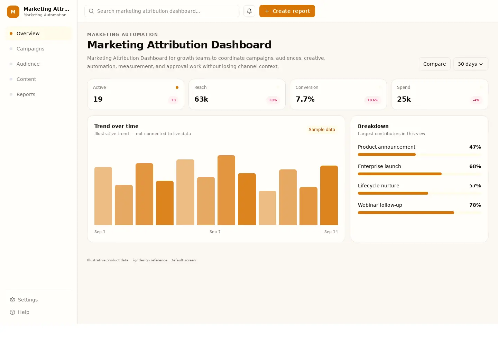498x354 pixels.
Task: Select the Conversion value 7.7%
Action: point(305,99)
